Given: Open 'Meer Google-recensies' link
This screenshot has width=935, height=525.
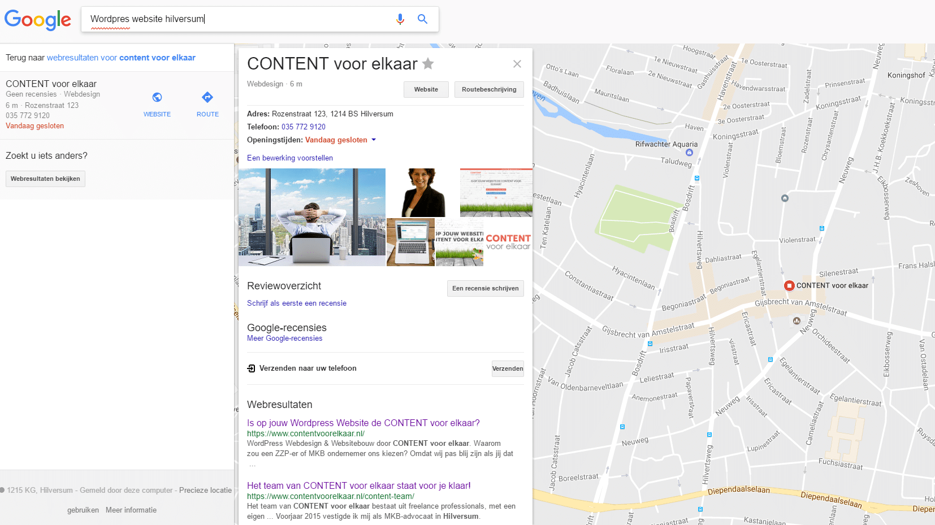Looking at the screenshot, I should pos(285,338).
